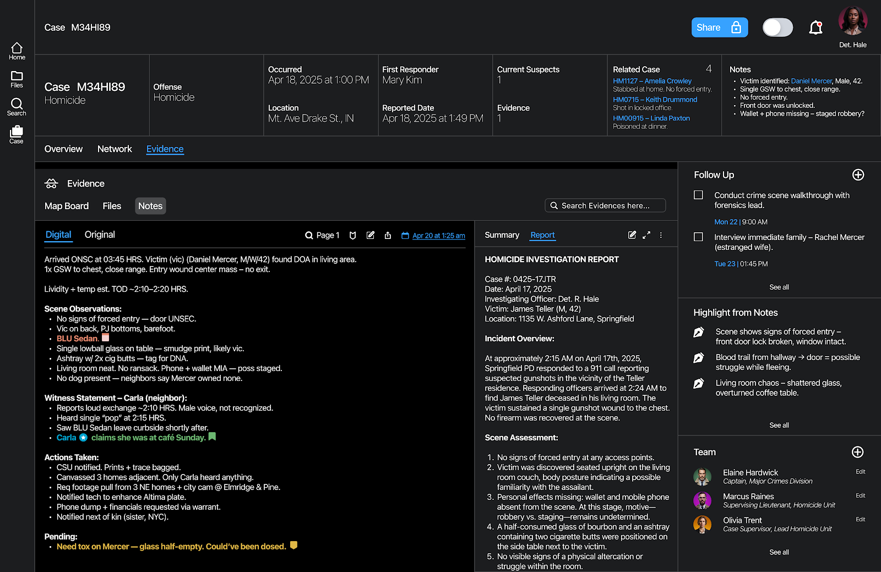Toggle the switch next to Share
This screenshot has height=572, width=881.
pos(777,28)
